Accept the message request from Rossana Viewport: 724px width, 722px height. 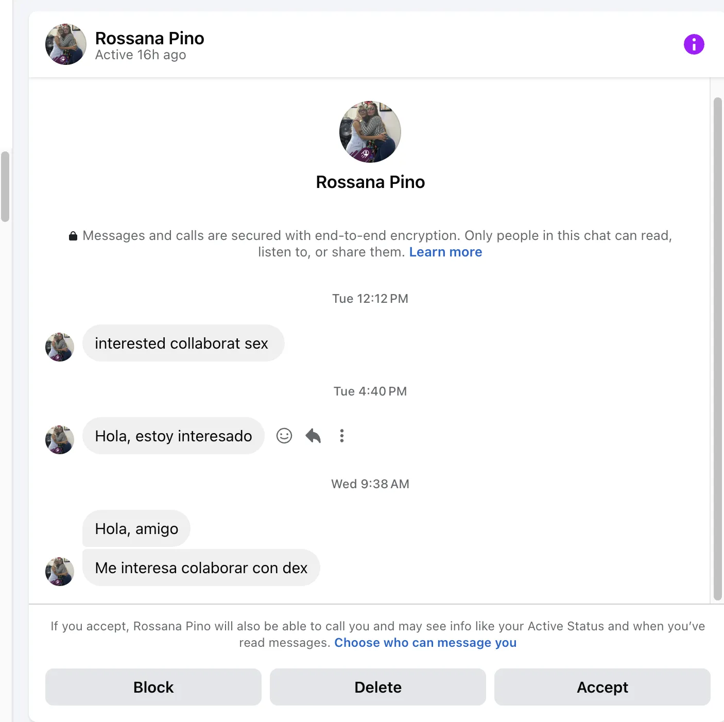pyautogui.click(x=602, y=687)
